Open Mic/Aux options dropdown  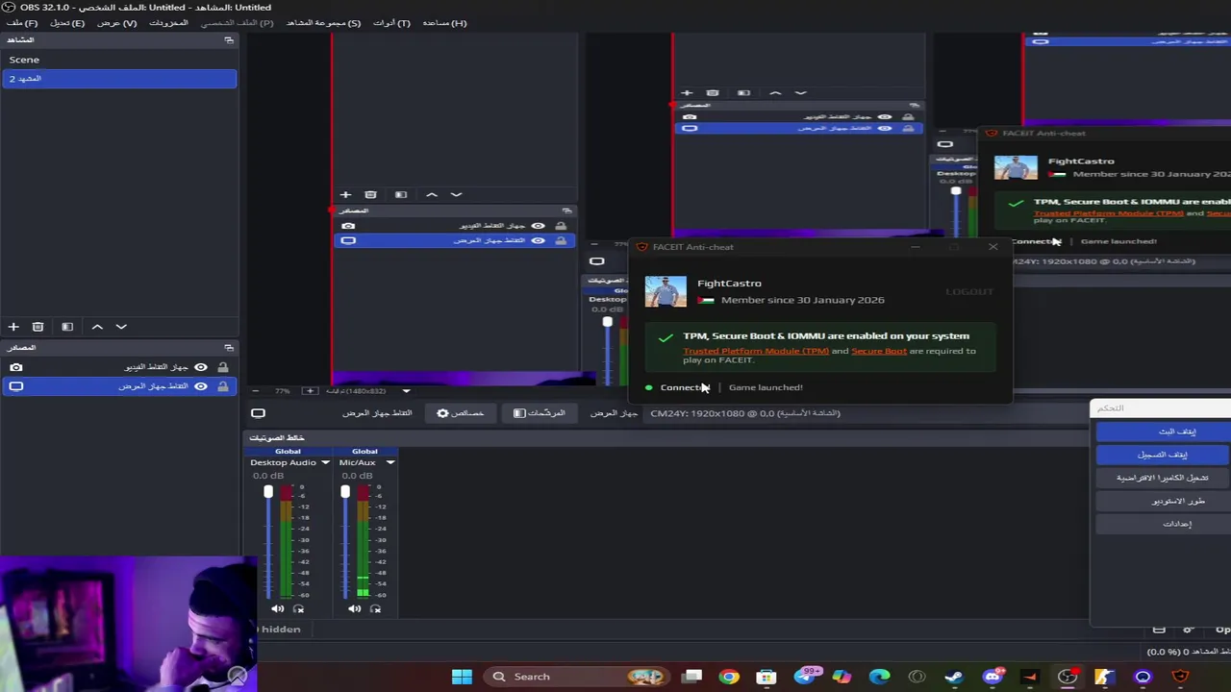pyautogui.click(x=390, y=462)
